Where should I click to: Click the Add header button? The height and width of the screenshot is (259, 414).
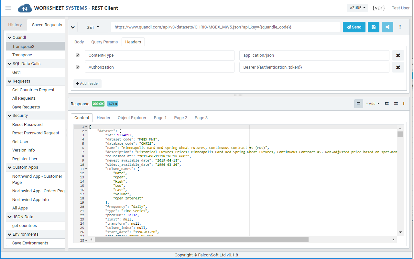[87, 84]
